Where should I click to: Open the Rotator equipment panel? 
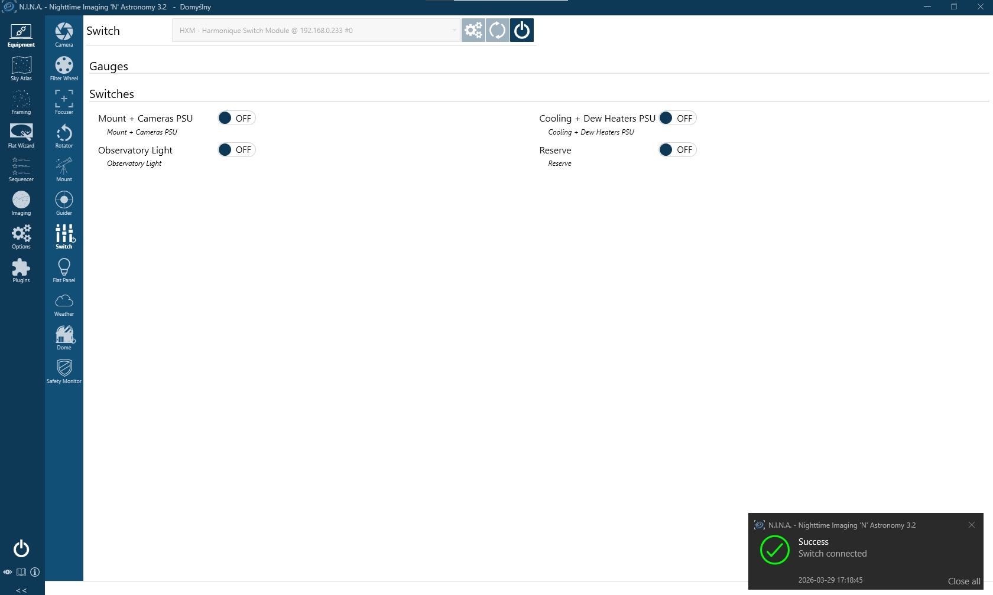tap(64, 135)
